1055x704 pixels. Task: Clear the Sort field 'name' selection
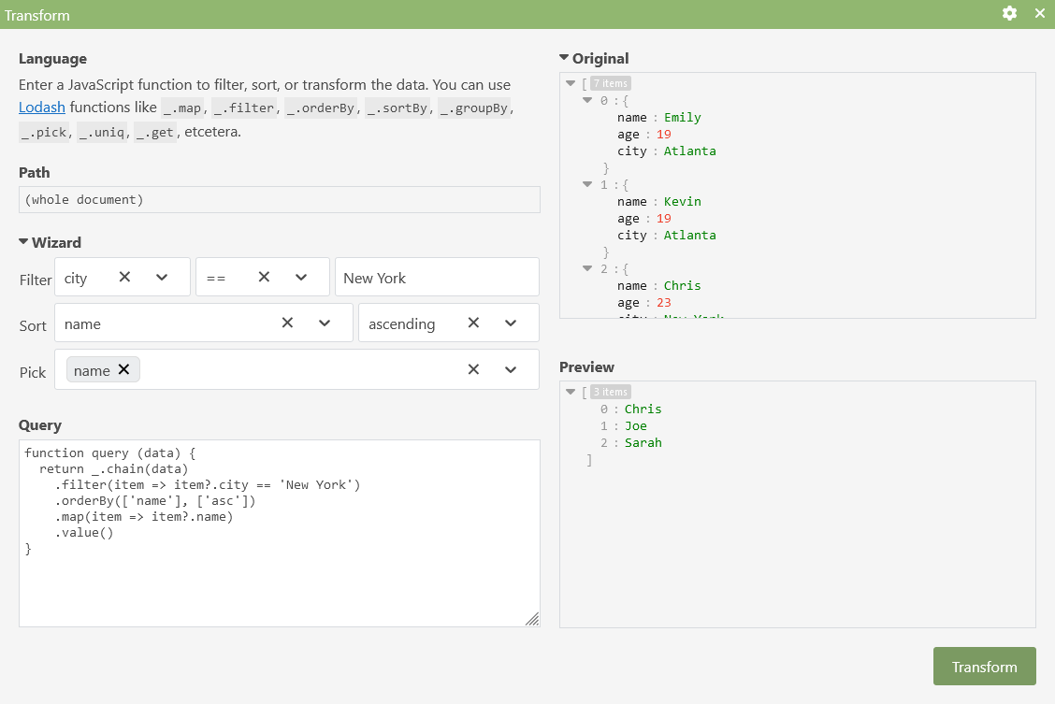[x=287, y=323]
